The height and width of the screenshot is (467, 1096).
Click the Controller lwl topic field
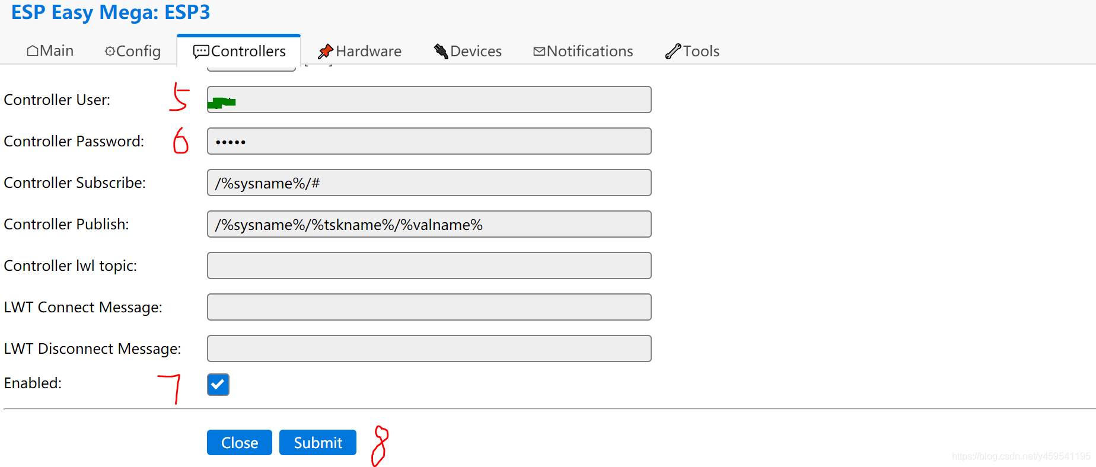[x=429, y=266]
